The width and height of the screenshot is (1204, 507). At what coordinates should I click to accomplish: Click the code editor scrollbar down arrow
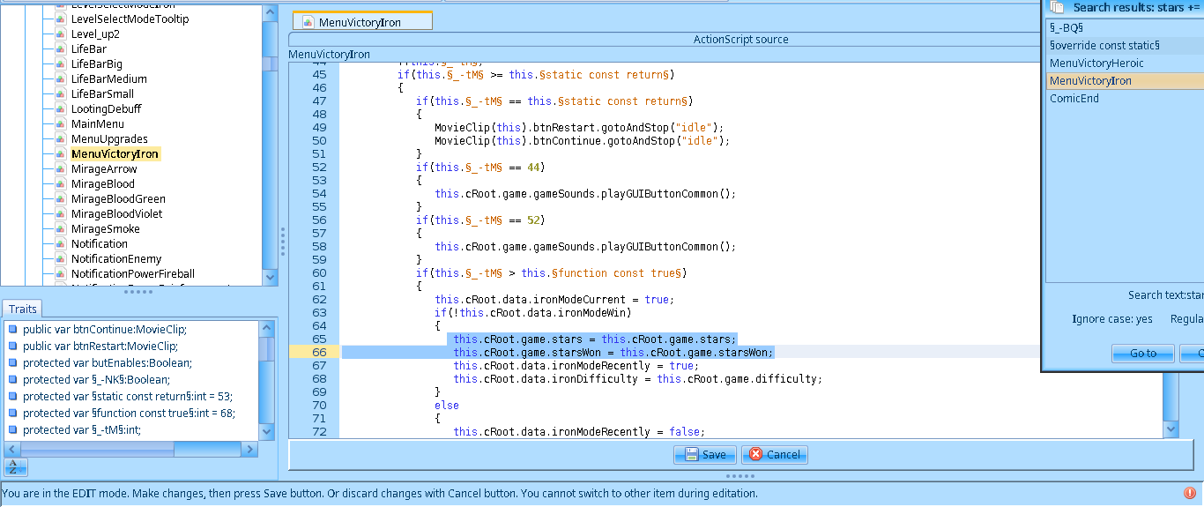1171,429
